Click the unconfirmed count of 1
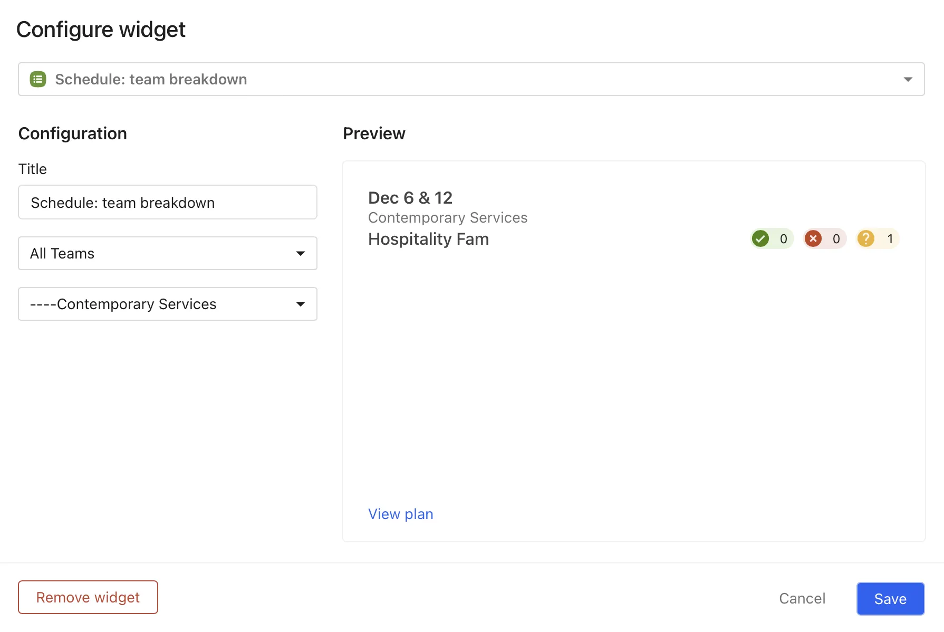This screenshot has width=944, height=632. pyautogui.click(x=890, y=239)
